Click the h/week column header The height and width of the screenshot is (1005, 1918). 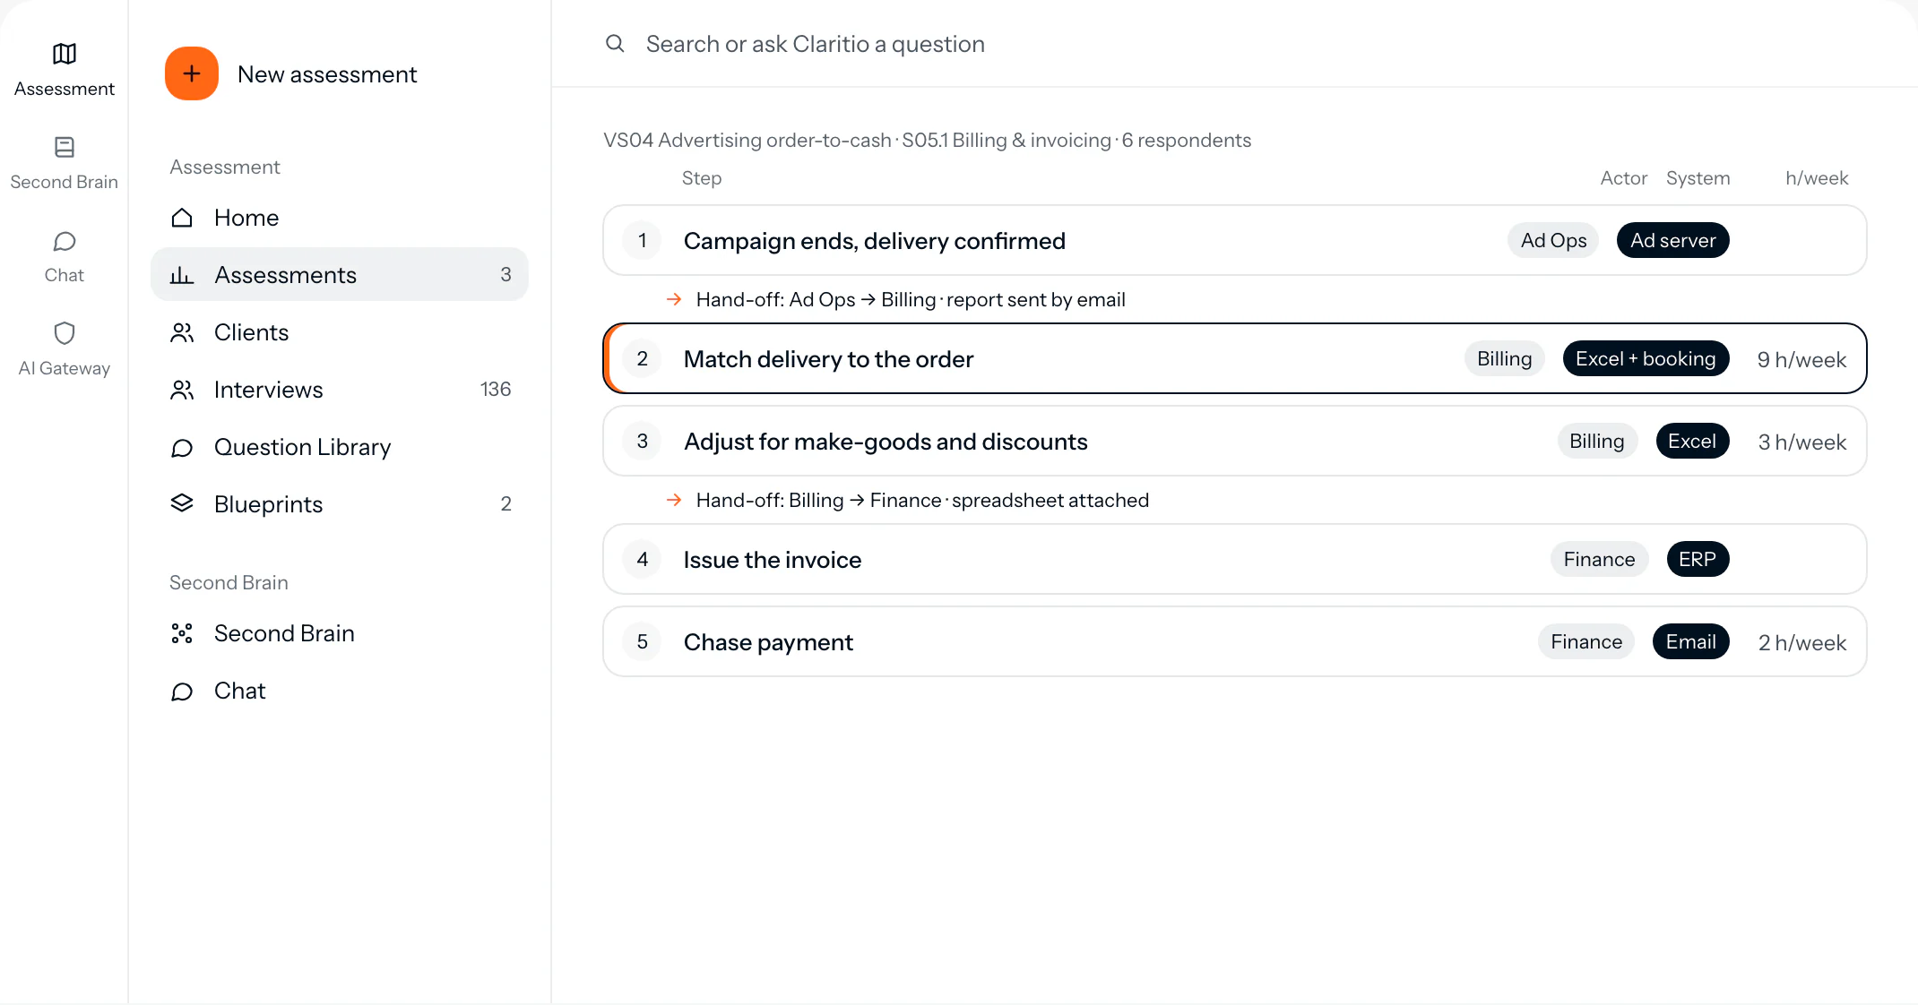(x=1817, y=177)
